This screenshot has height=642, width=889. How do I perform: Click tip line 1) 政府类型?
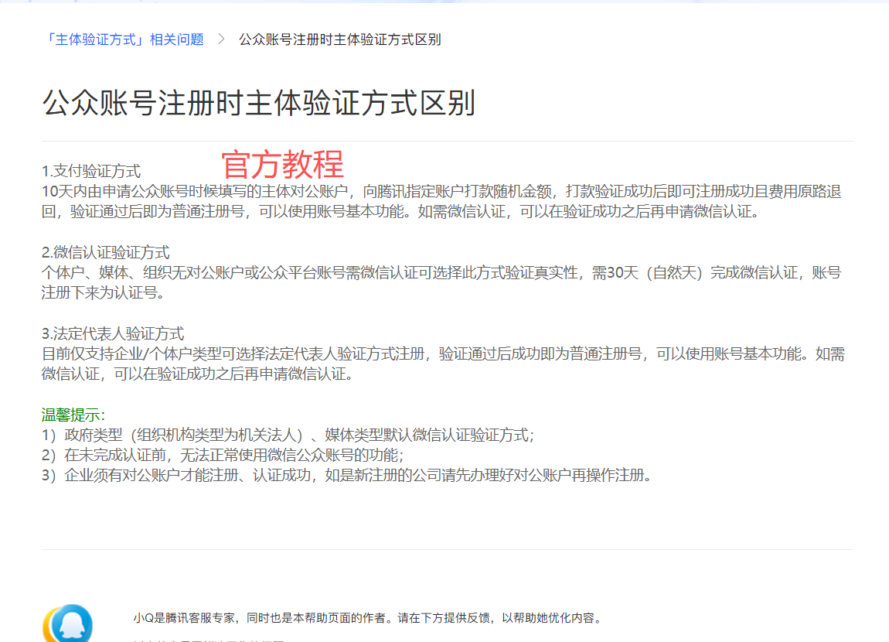pyautogui.click(x=288, y=435)
